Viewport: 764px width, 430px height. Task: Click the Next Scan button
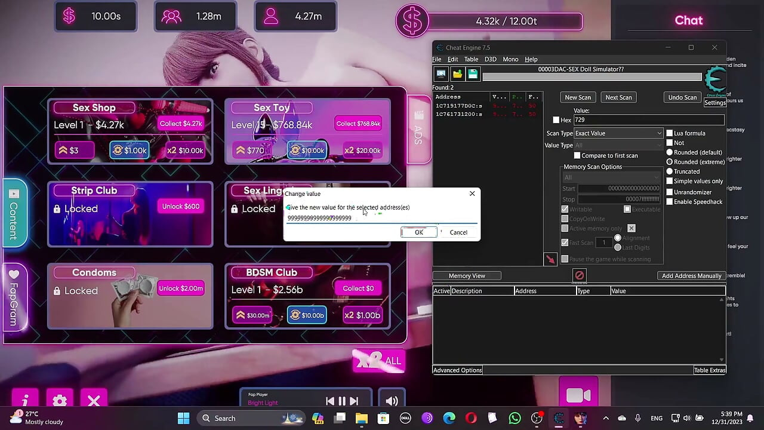click(618, 97)
